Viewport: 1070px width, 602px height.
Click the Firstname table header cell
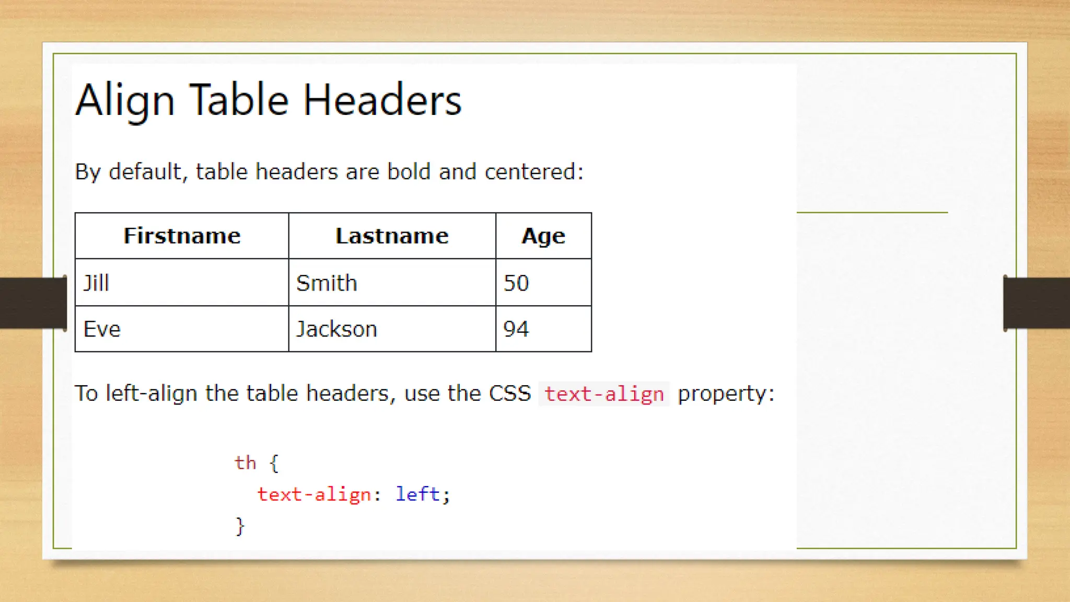point(182,236)
